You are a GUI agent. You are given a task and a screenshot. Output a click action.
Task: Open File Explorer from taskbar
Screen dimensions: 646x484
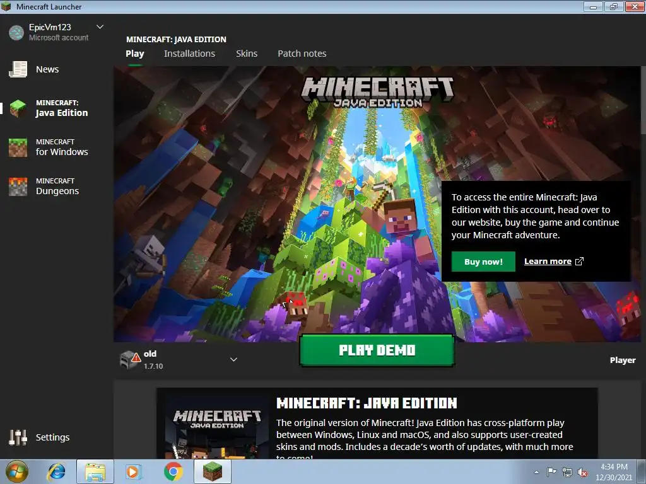95,471
